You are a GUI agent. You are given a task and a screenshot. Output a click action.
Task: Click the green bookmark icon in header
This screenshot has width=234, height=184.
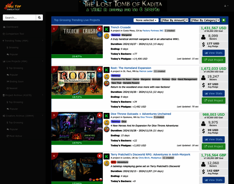[x=224, y=20]
